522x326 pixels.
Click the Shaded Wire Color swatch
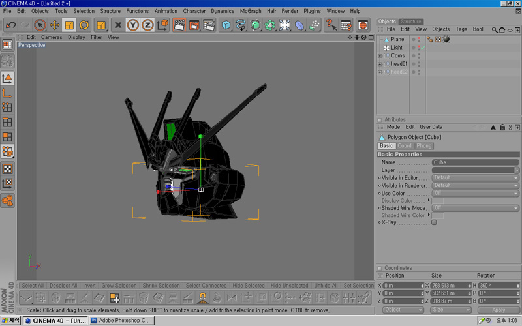437,216
